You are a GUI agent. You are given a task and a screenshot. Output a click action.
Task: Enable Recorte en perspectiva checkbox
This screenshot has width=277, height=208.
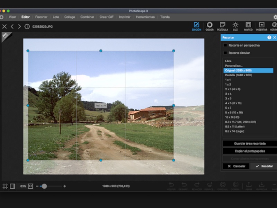(x=225, y=45)
